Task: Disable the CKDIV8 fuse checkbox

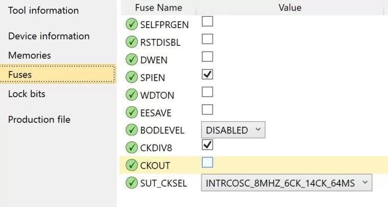Action: (207, 145)
